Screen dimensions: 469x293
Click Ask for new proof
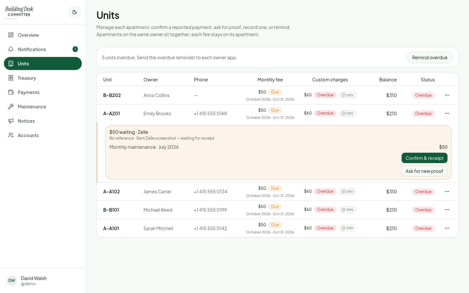click(424, 171)
